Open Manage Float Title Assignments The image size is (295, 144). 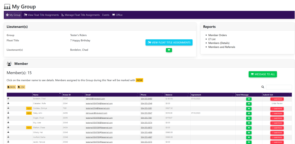(x=80, y=15)
